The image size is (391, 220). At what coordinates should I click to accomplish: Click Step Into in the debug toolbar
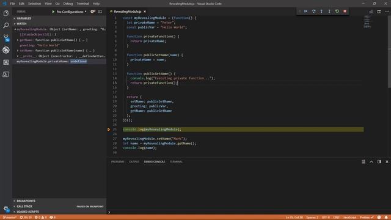[x=321, y=11]
